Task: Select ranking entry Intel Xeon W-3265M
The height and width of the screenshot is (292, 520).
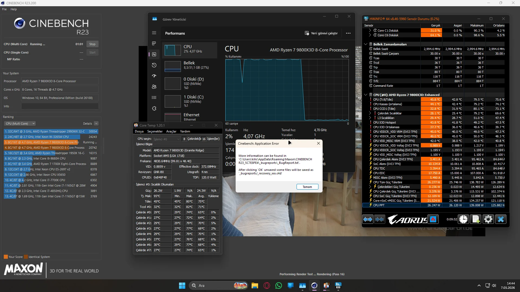Action: pyautogui.click(x=51, y=137)
